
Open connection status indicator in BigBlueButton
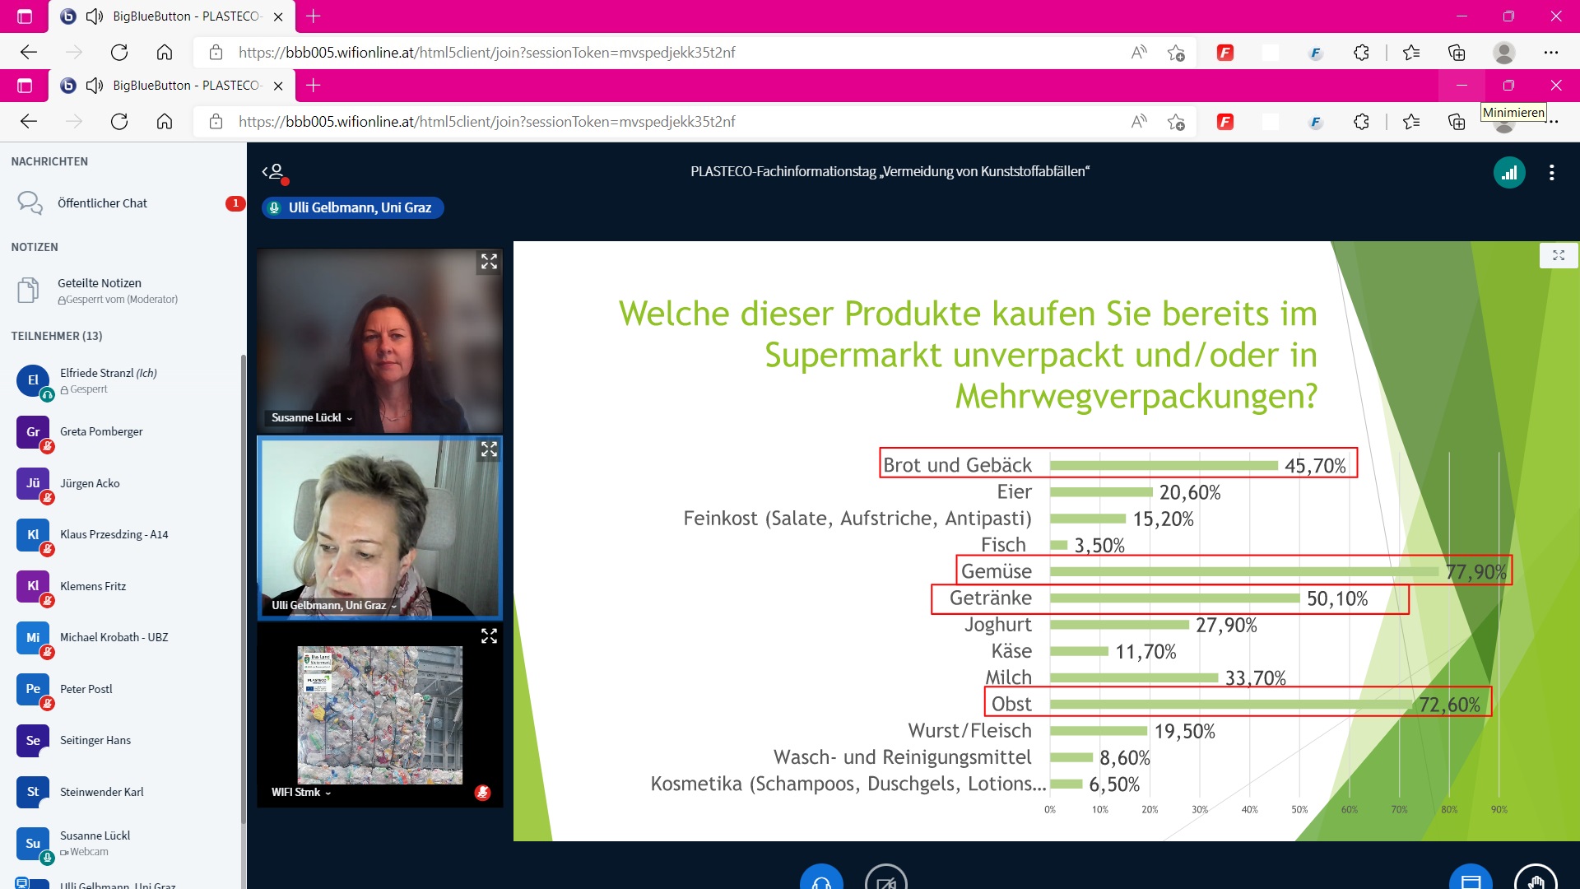[1509, 173]
